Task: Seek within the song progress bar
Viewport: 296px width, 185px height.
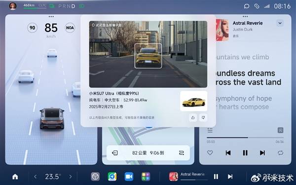Action: pos(245,138)
